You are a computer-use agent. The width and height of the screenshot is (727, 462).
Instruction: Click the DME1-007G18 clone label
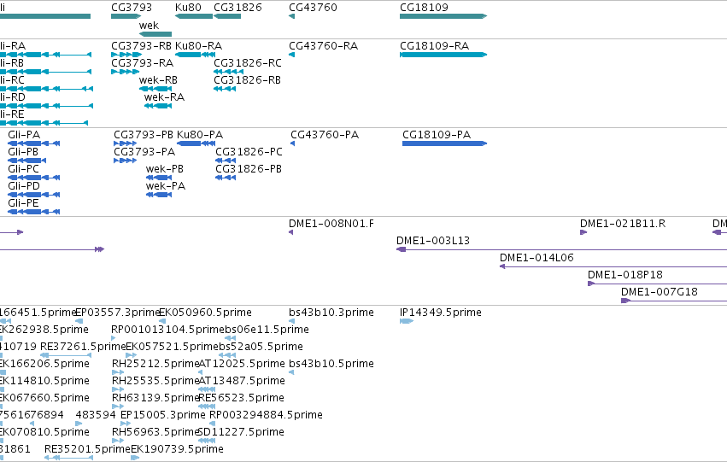click(x=660, y=292)
